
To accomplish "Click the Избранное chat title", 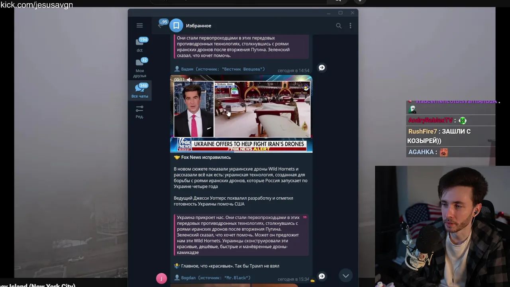I will click(198, 26).
